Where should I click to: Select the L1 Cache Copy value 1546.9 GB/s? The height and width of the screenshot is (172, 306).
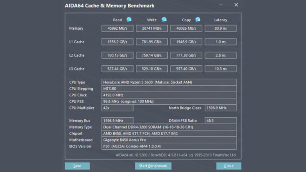coord(186,42)
